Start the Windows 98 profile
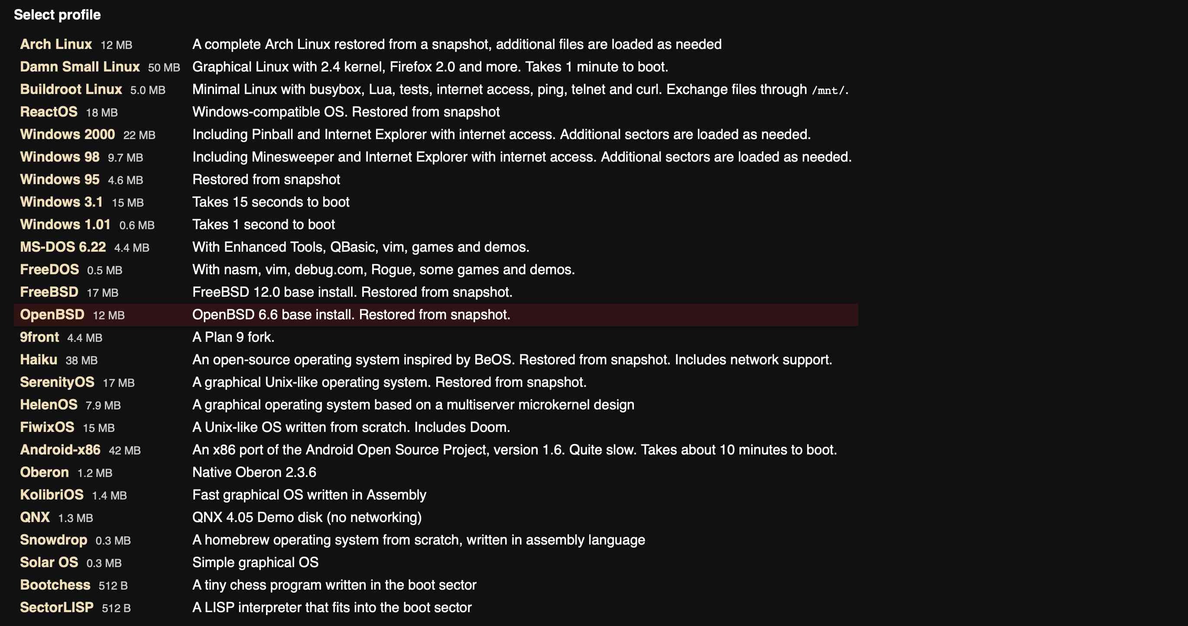This screenshot has height=626, width=1188. pyautogui.click(x=59, y=157)
